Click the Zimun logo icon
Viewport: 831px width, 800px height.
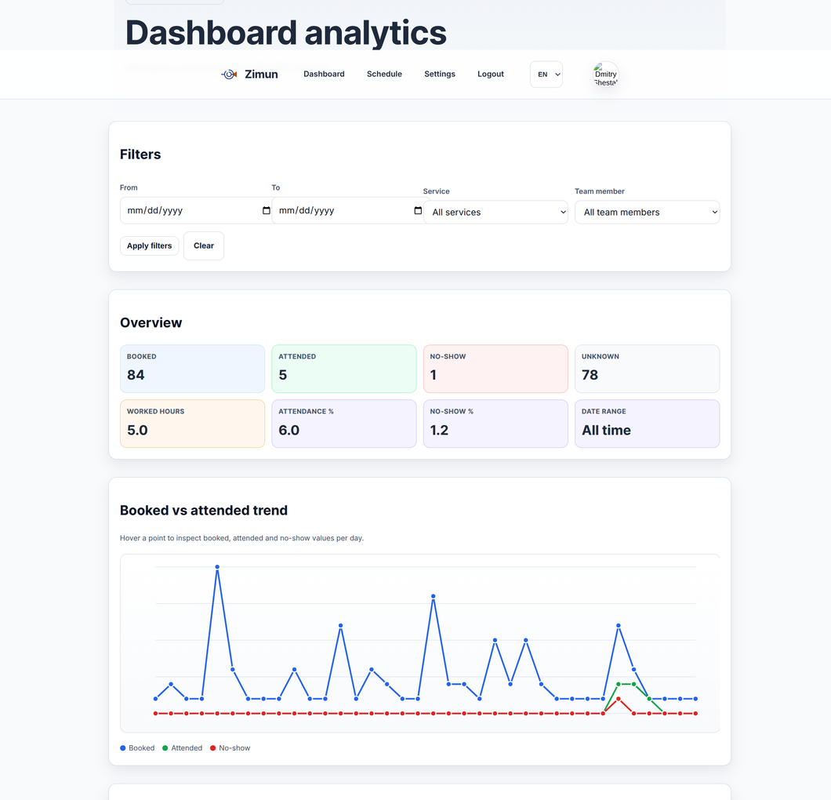[x=227, y=74]
